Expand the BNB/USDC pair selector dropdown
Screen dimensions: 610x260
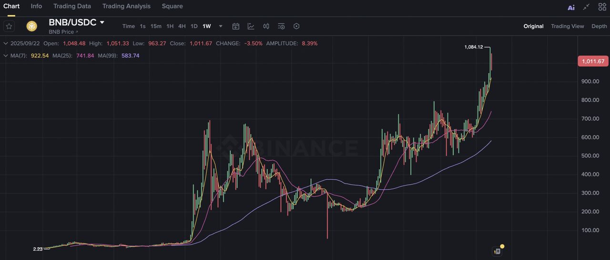pyautogui.click(x=102, y=22)
